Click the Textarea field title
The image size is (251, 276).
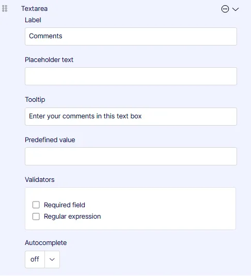tap(34, 9)
